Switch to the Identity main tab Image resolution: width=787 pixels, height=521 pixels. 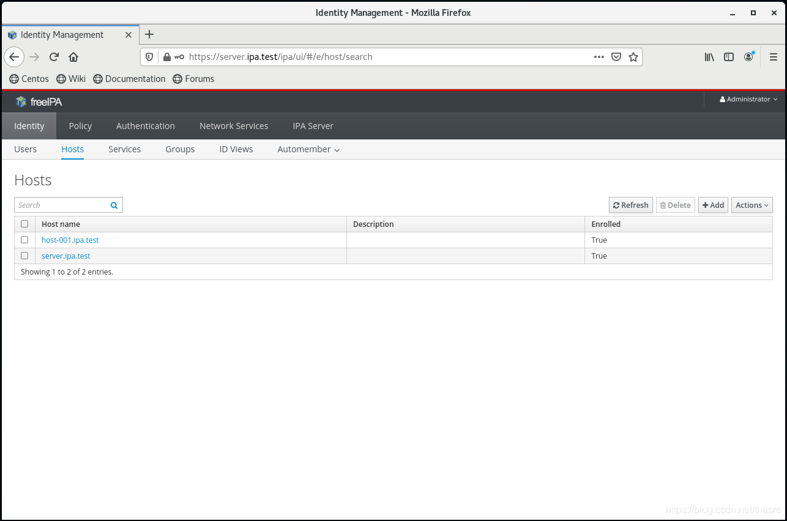click(29, 126)
